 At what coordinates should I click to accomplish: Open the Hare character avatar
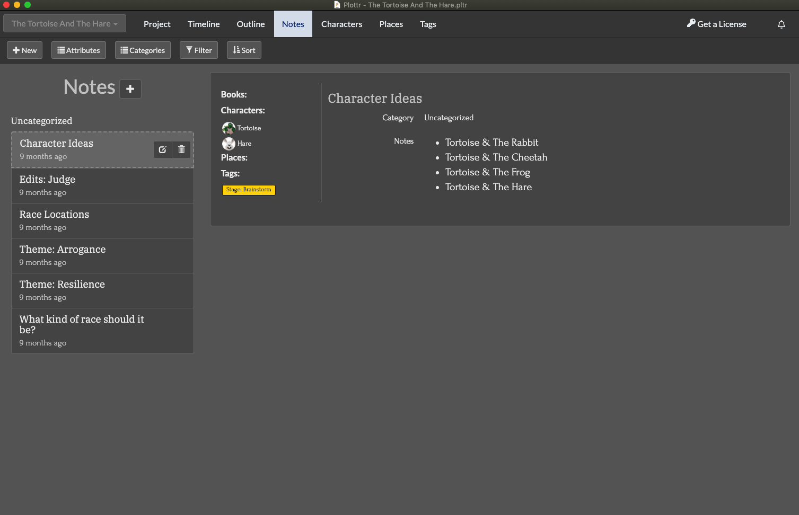coord(229,144)
